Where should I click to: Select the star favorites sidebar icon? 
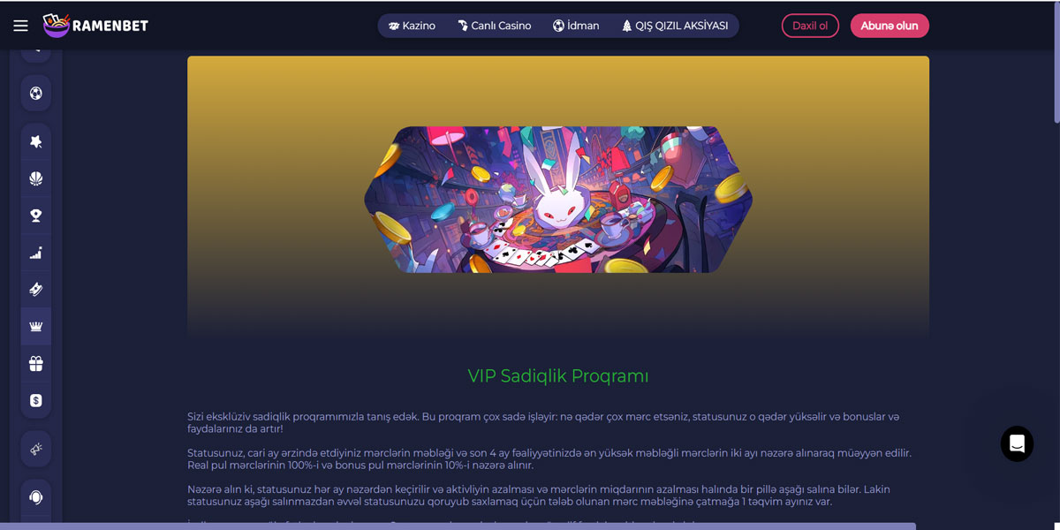tap(35, 141)
